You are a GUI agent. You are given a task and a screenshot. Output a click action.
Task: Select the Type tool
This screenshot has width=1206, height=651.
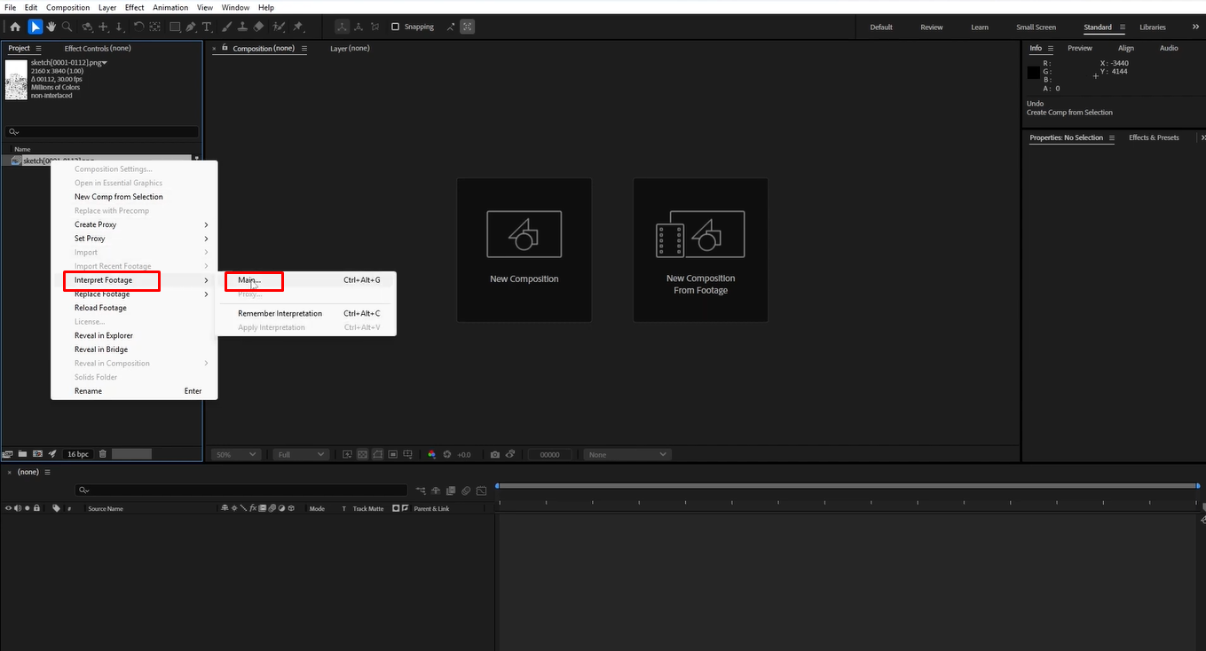coord(206,27)
